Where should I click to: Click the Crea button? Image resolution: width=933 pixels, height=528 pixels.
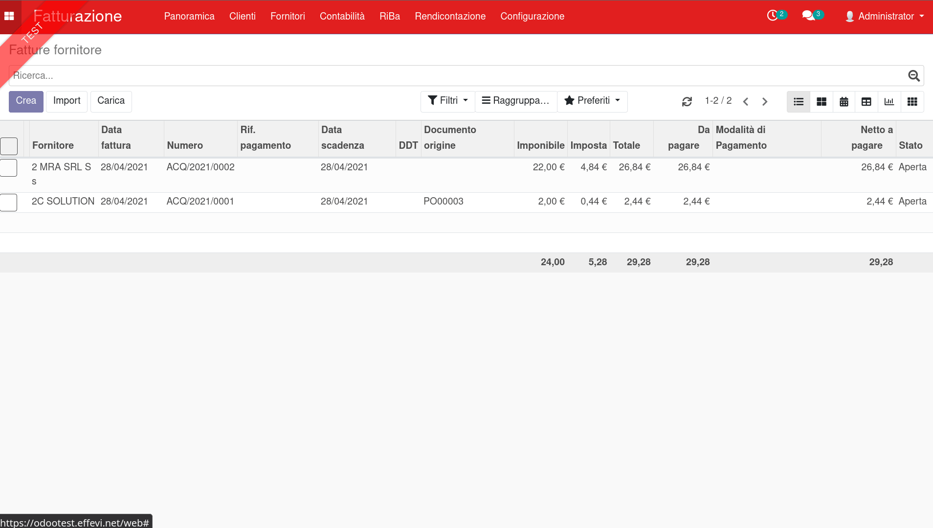click(x=26, y=101)
